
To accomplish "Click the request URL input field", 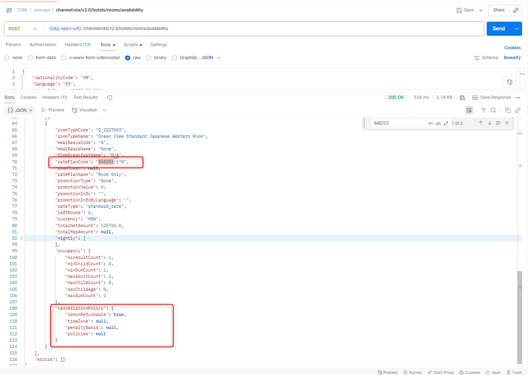I will point(264,29).
